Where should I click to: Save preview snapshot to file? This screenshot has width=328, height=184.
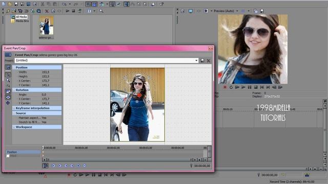pyautogui.click(x=262, y=11)
